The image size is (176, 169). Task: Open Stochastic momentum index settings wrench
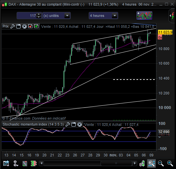coord(67,124)
